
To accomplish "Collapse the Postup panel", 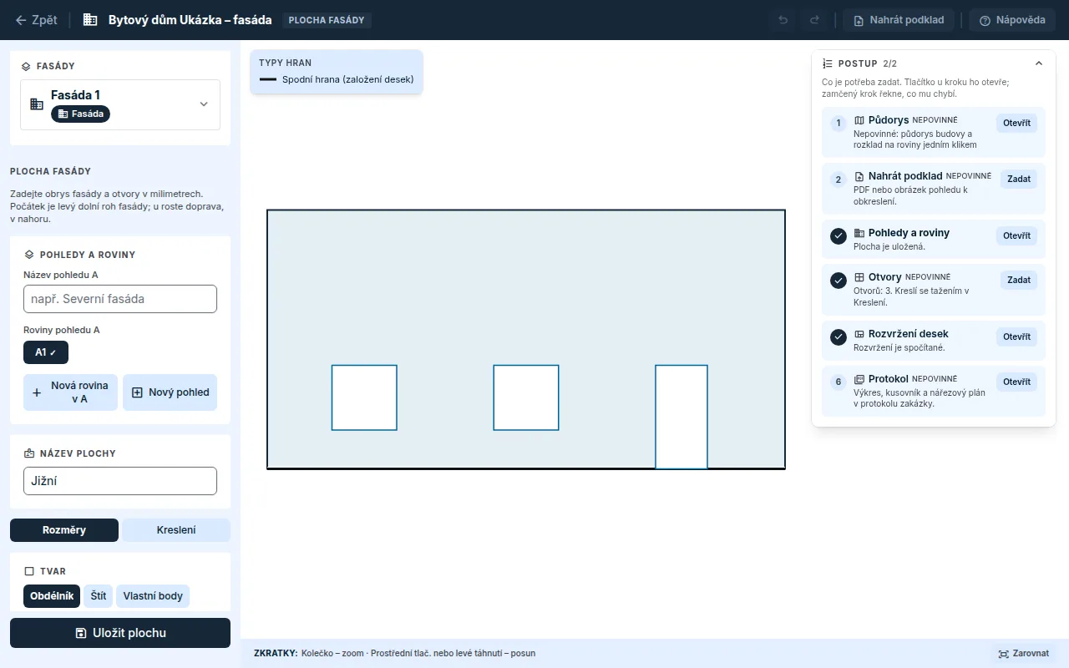I will pos(1039,63).
